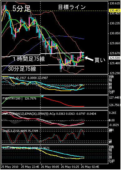Image resolution: width=121 pixels, height=170 pixels.
Task: Click the 126.7561 FXENTRY scale value
Action: tap(115, 105)
